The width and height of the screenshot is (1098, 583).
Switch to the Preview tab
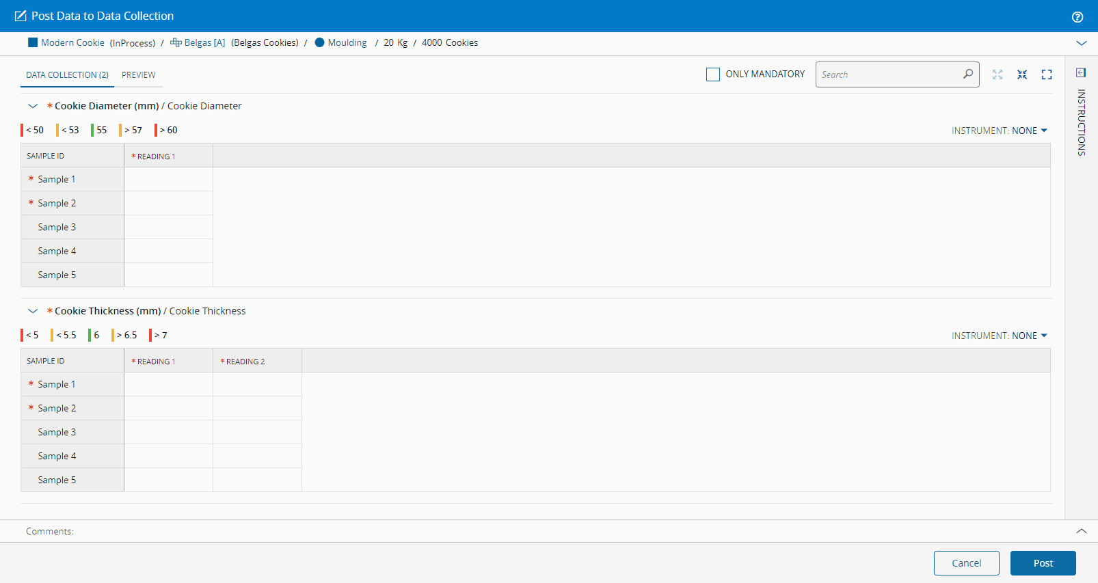point(139,75)
